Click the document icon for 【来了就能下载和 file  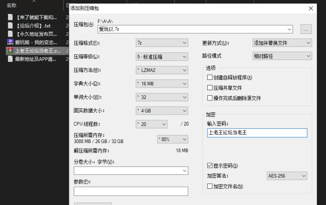click(10, 17)
